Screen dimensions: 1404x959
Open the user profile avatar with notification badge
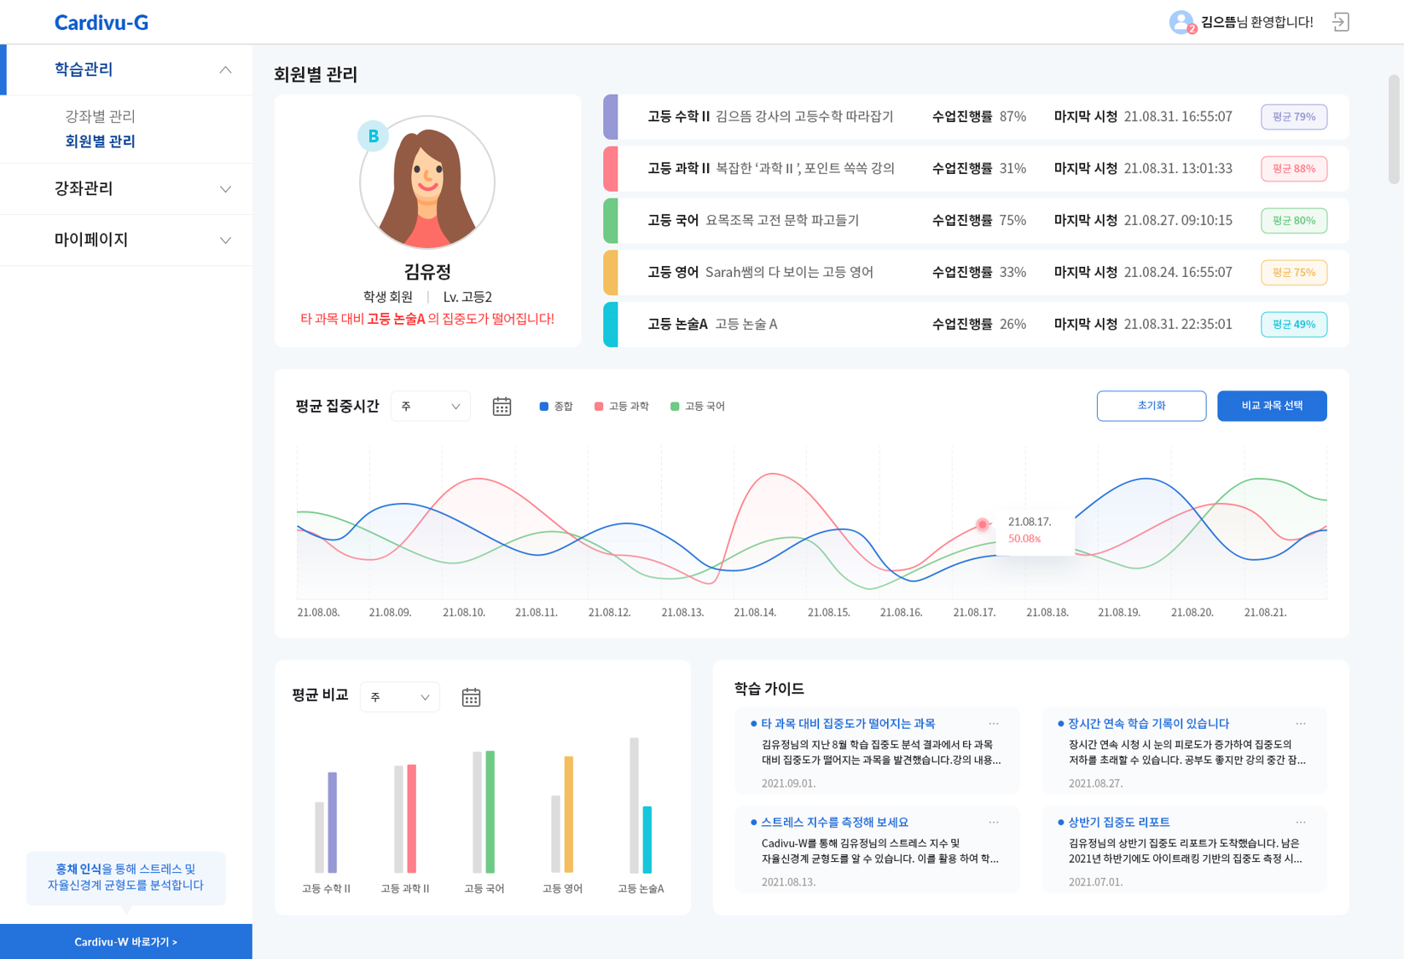(x=1181, y=22)
